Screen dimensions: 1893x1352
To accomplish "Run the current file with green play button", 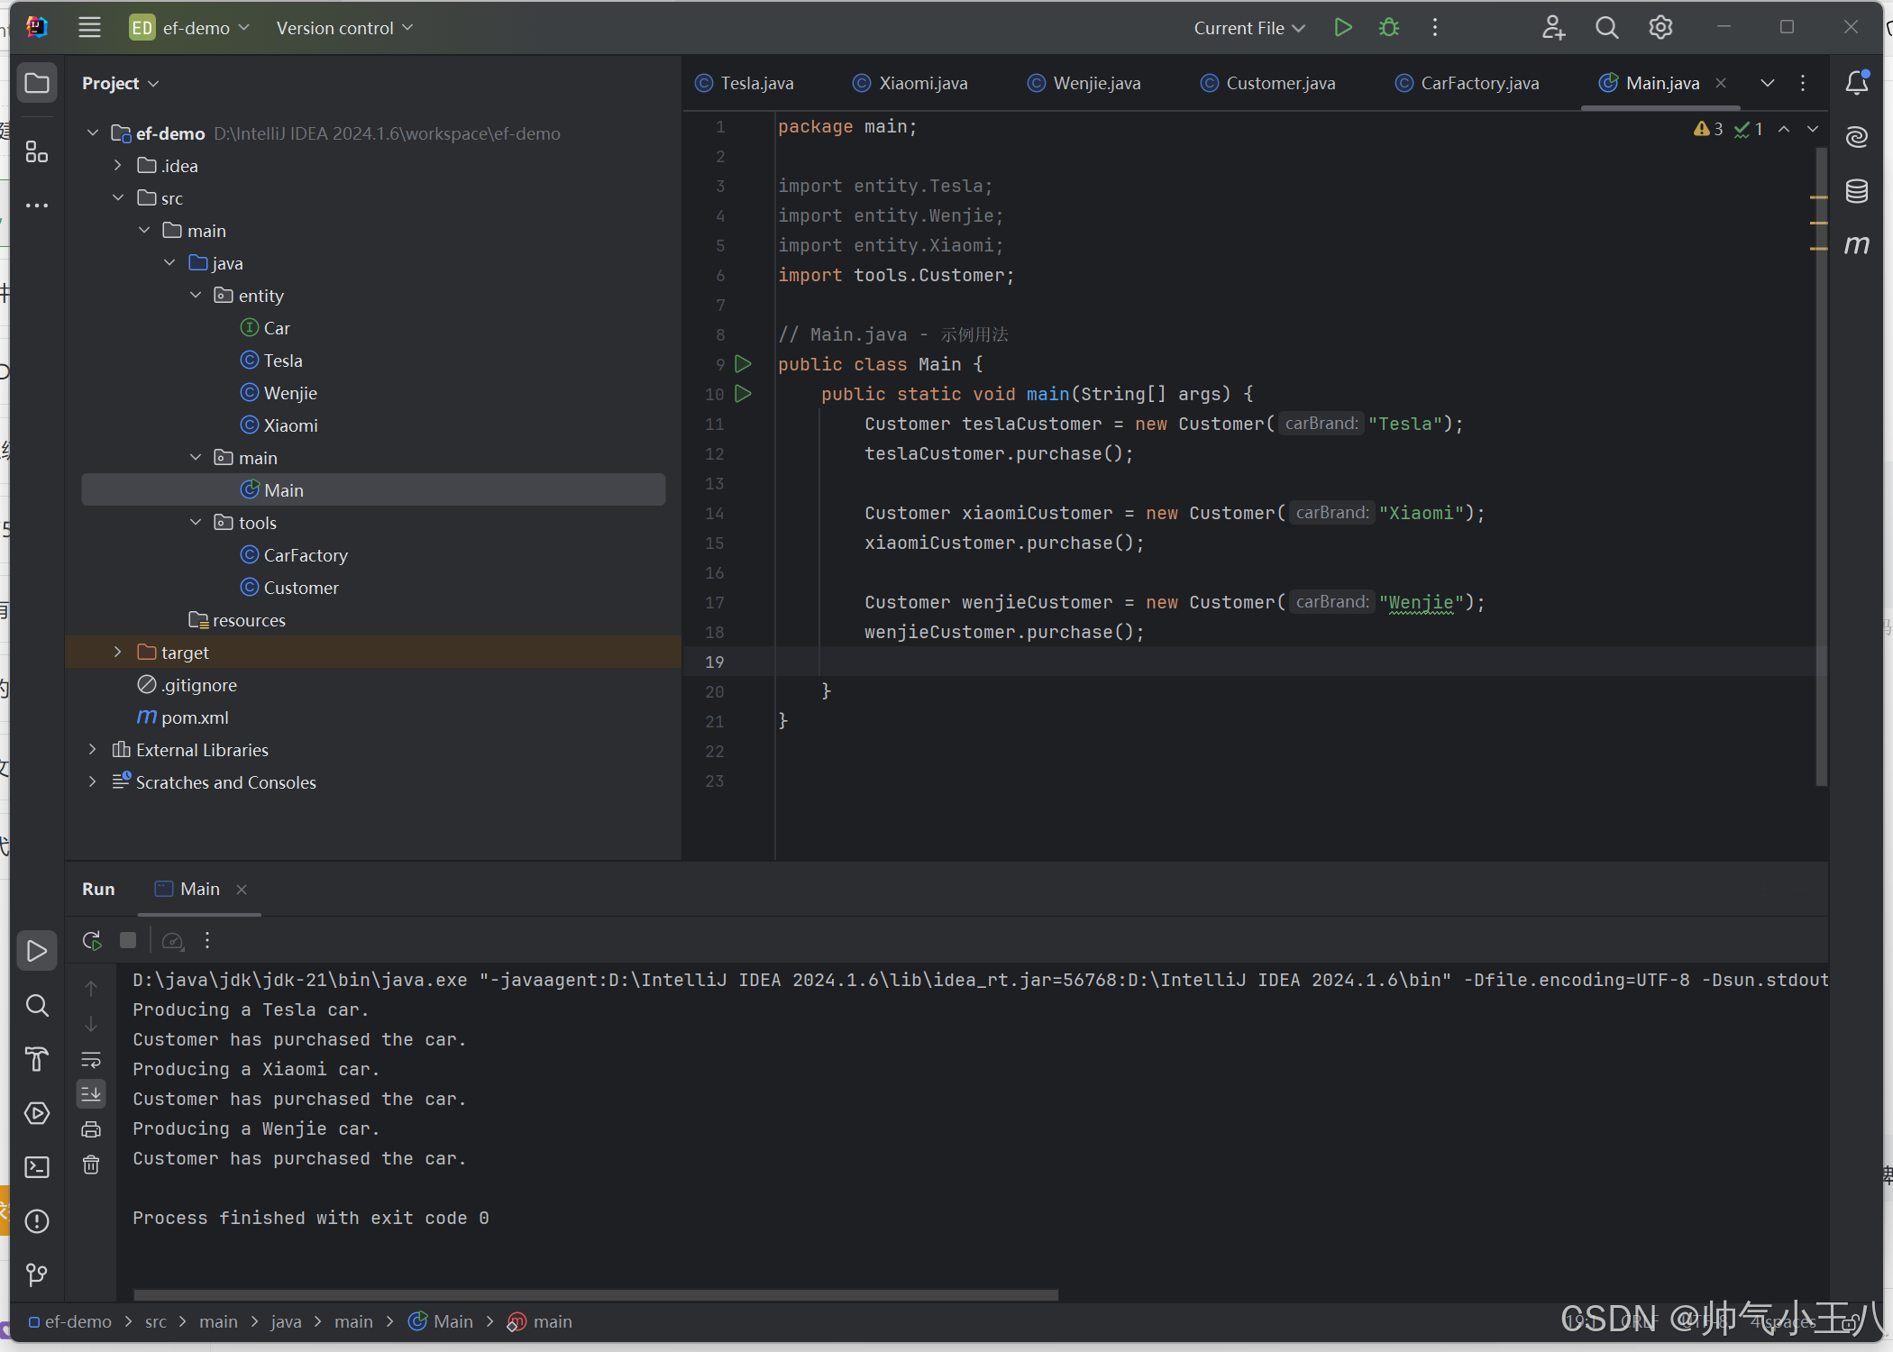I will pos(1342,28).
